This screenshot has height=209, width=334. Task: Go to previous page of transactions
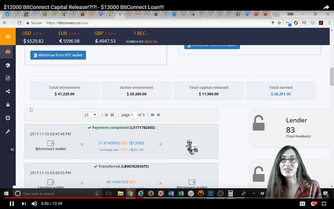112,115
